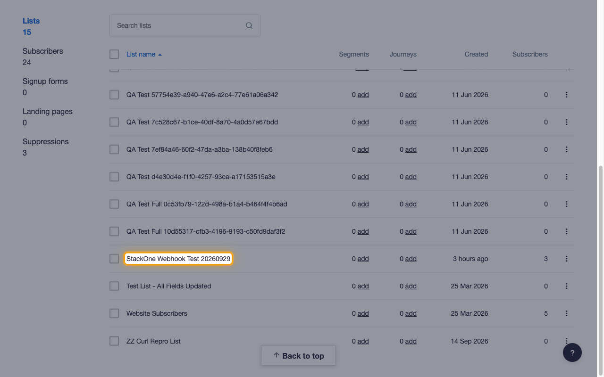This screenshot has width=604, height=377.
Task: Open Test List - All Fields Updated name
Action: [168, 286]
